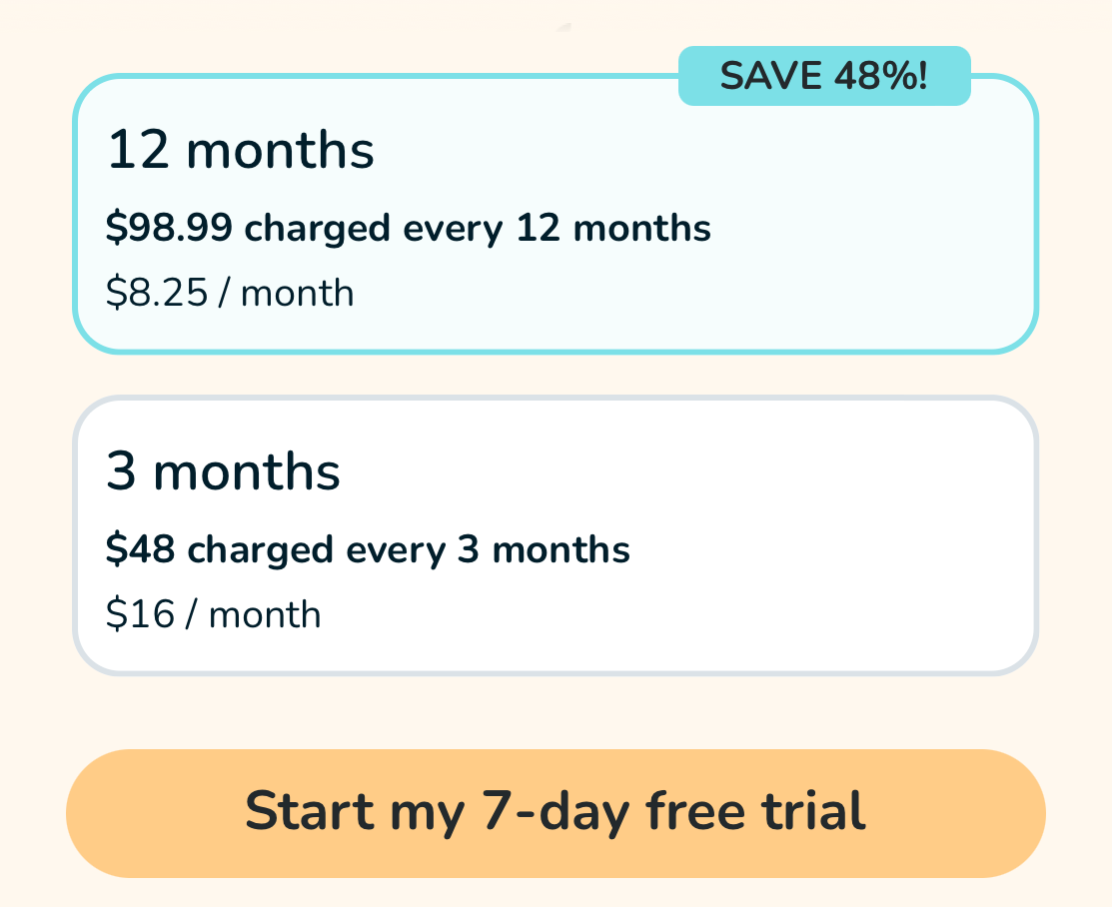Screen dimensions: 1112x907
Task: Click the "3 months" plan heading
Action: pos(223,471)
